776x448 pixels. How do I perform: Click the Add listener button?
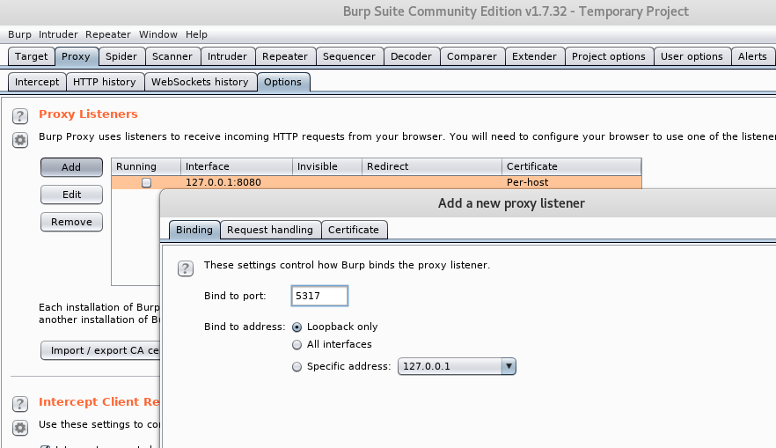click(72, 167)
